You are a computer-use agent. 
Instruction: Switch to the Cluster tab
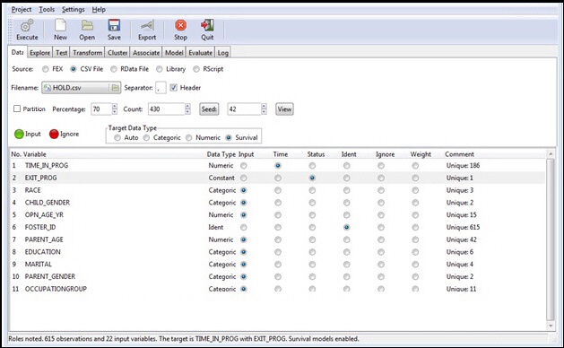(117, 53)
